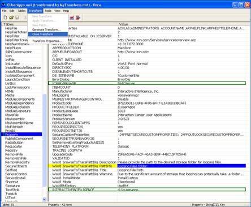Click the Orca title bar icon
This screenshot has width=251, height=207.
coord(3,5)
